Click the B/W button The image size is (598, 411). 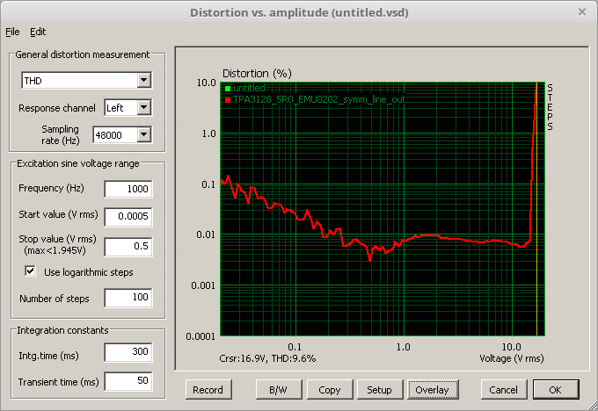tap(277, 389)
